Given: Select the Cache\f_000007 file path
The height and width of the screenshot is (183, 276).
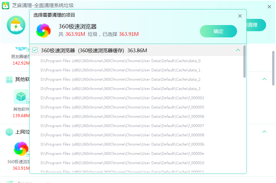Looking at the screenshot, I should pyautogui.click(x=122, y=126).
